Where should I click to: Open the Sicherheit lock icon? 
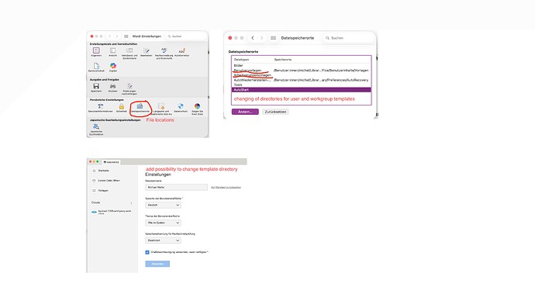point(122,108)
